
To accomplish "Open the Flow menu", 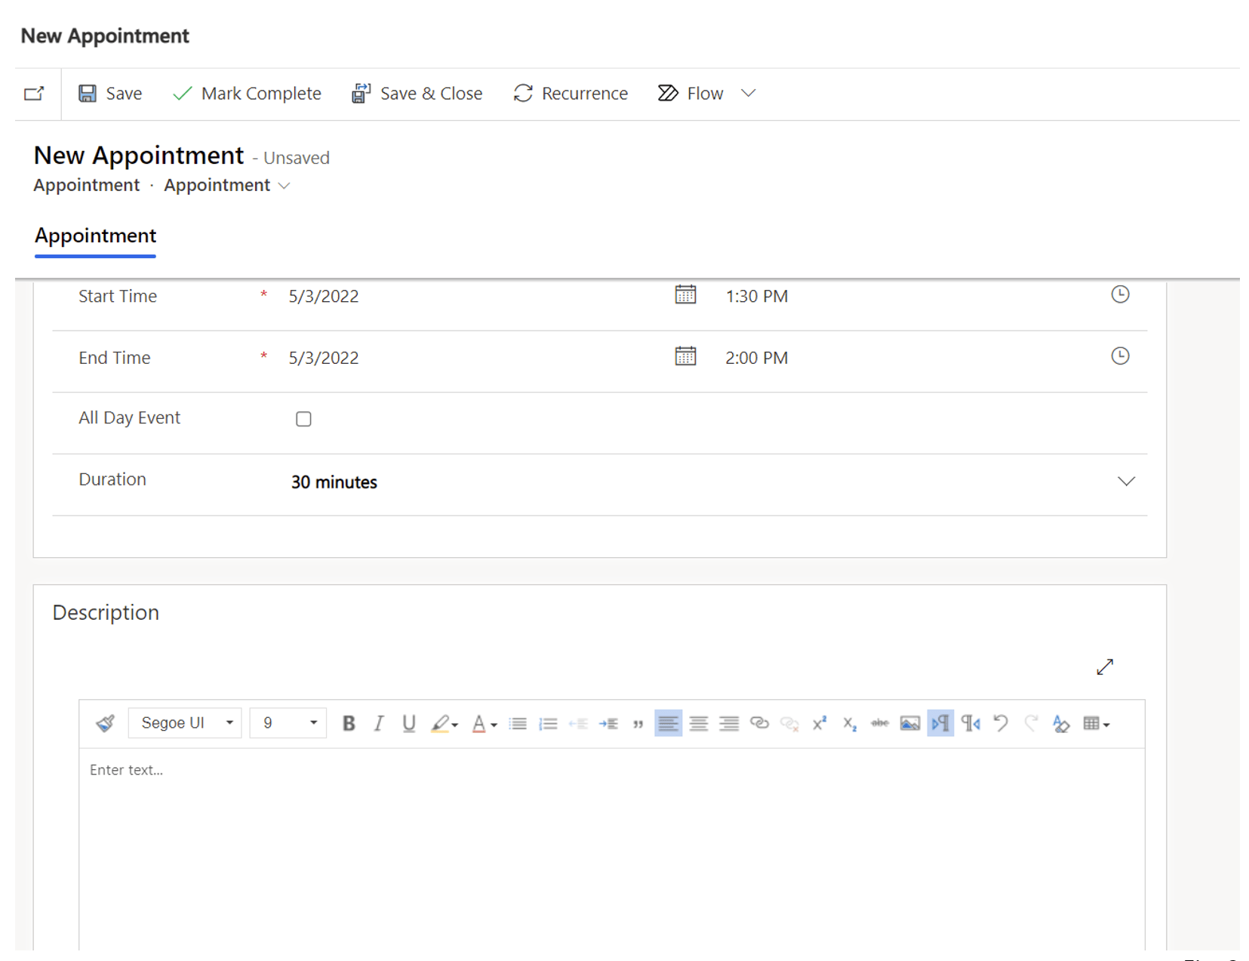I will (x=703, y=93).
